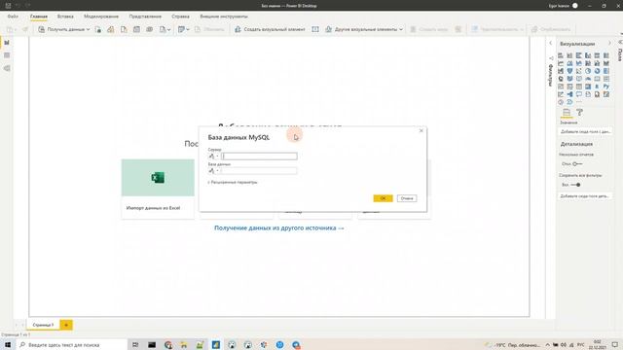
Task: Add a new page with the plus button
Action: click(66, 325)
